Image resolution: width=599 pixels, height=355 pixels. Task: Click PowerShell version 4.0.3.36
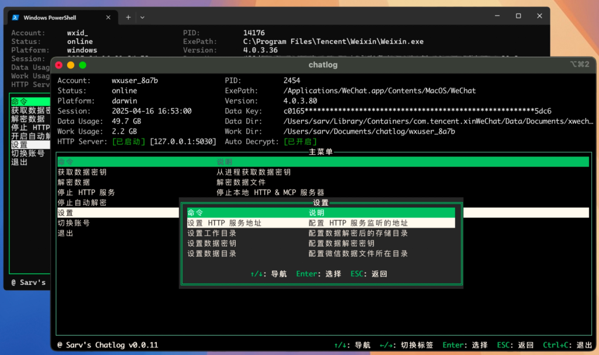point(260,50)
